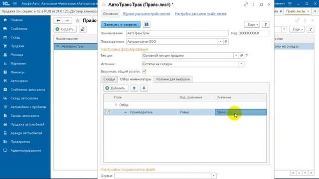319x179 pixels.
Task: Open Настройки рассылки прайс-листов link
Action: 200,14
